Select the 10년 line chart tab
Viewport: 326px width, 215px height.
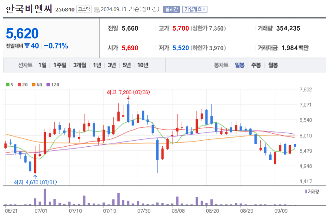coord(143,65)
